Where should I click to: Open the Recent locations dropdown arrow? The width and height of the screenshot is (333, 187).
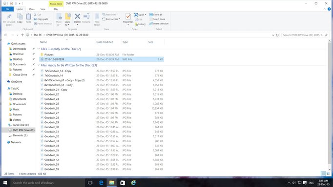[18, 35]
